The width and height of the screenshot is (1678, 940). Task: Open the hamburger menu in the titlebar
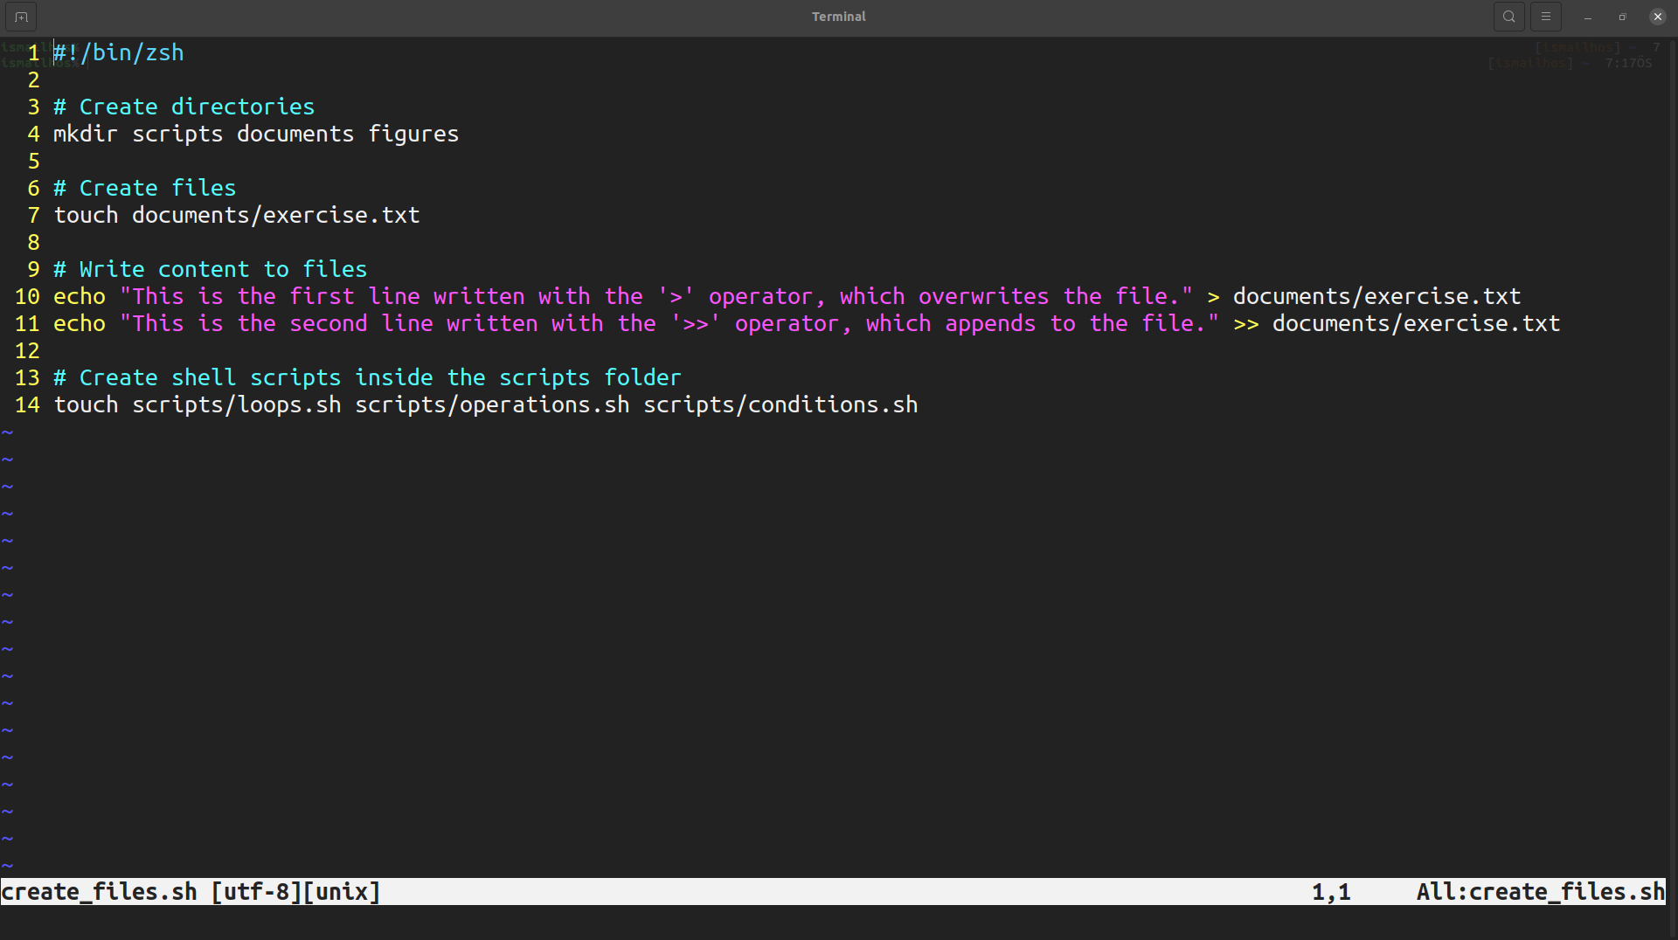(x=1545, y=17)
